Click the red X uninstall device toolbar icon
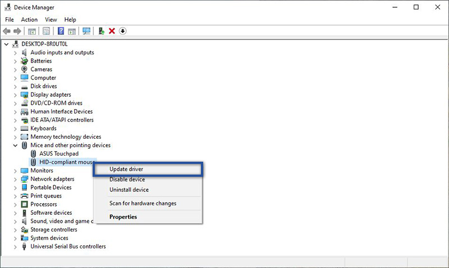Image resolution: width=449 pixels, height=268 pixels. (112, 31)
